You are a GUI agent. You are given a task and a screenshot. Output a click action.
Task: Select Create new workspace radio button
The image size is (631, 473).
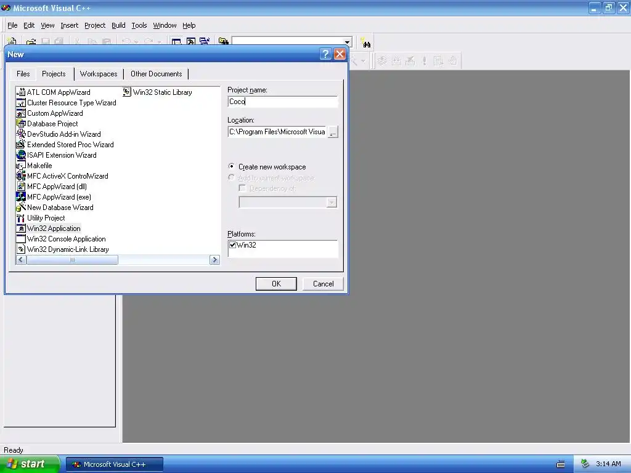tap(232, 166)
